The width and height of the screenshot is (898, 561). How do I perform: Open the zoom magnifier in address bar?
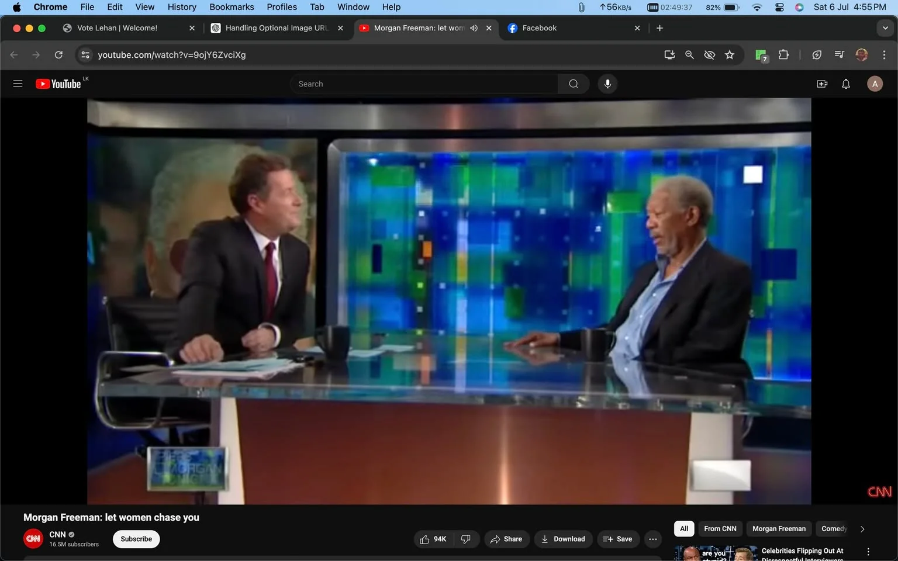689,54
